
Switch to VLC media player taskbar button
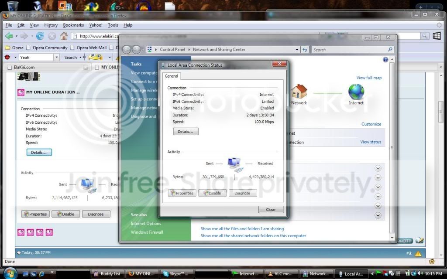coord(281,274)
